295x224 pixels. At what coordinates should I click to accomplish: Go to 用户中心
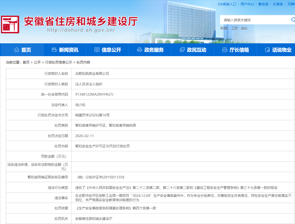pos(247,4)
